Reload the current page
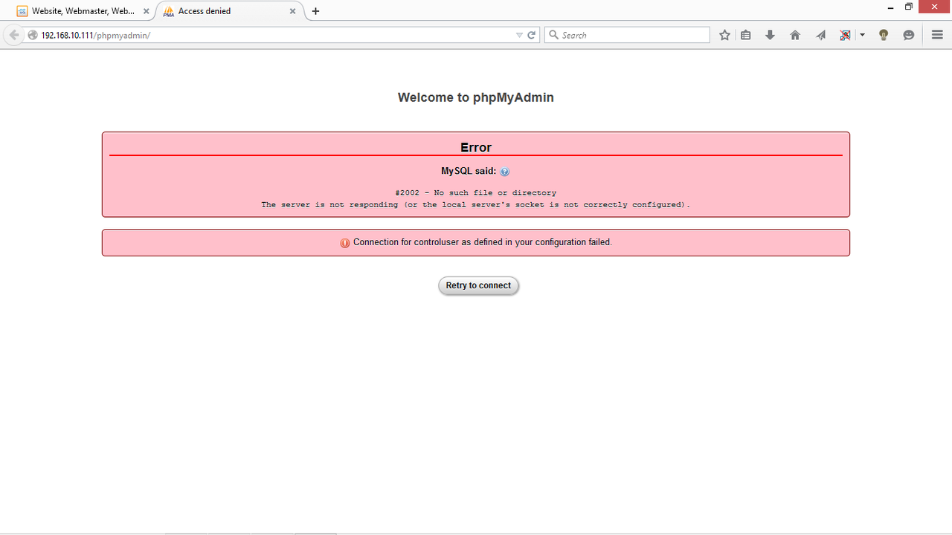952x535 pixels. coord(532,35)
